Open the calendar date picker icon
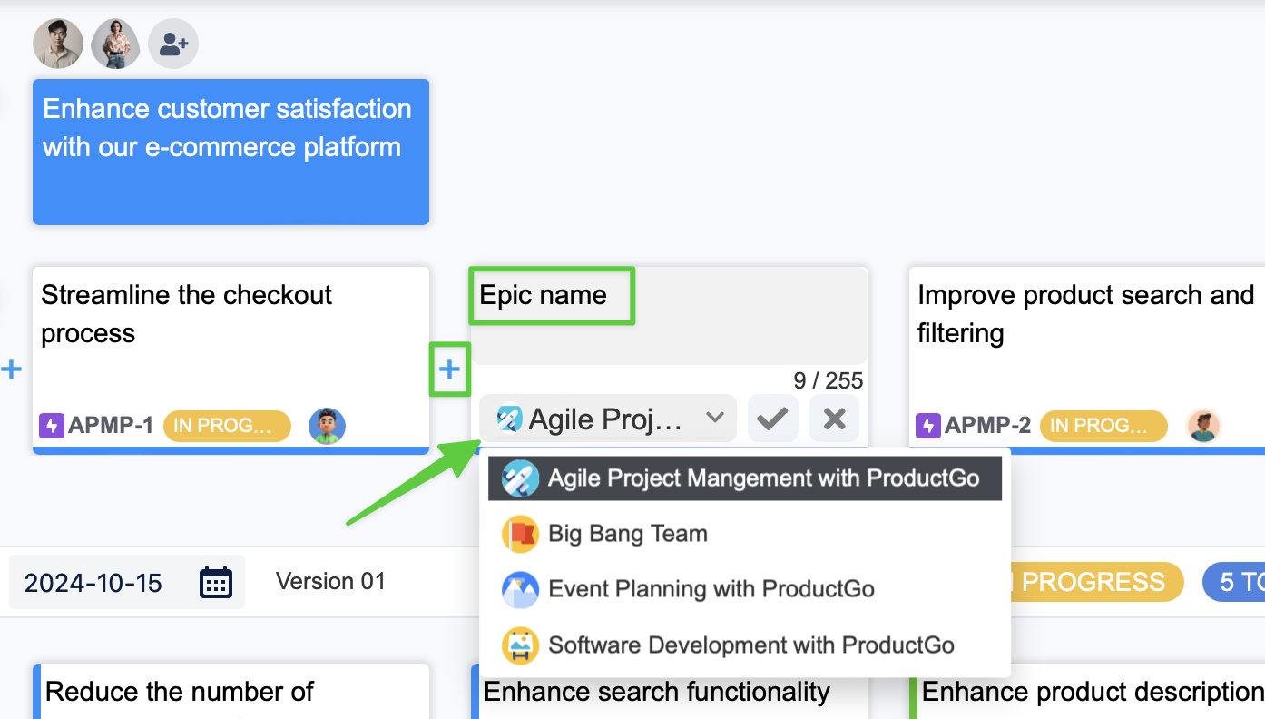This screenshot has height=719, width=1265. [x=216, y=582]
